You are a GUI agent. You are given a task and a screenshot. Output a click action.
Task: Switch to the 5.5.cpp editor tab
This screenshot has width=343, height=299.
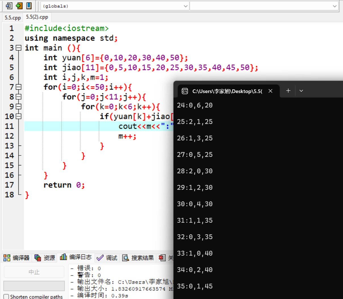(x=13, y=18)
